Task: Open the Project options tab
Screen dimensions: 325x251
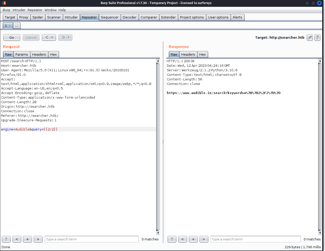Action: pyautogui.click(x=192, y=17)
